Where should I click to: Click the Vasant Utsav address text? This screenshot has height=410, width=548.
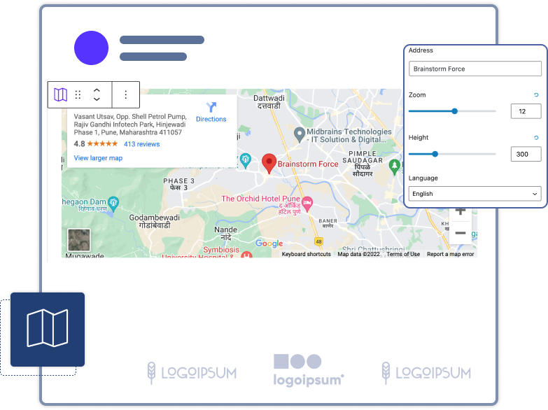[129, 125]
